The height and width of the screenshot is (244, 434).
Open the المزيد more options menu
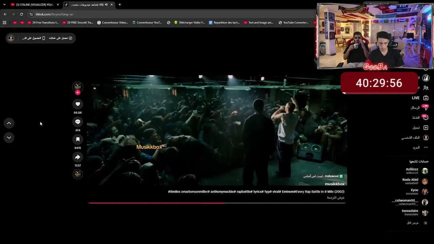tap(420, 147)
